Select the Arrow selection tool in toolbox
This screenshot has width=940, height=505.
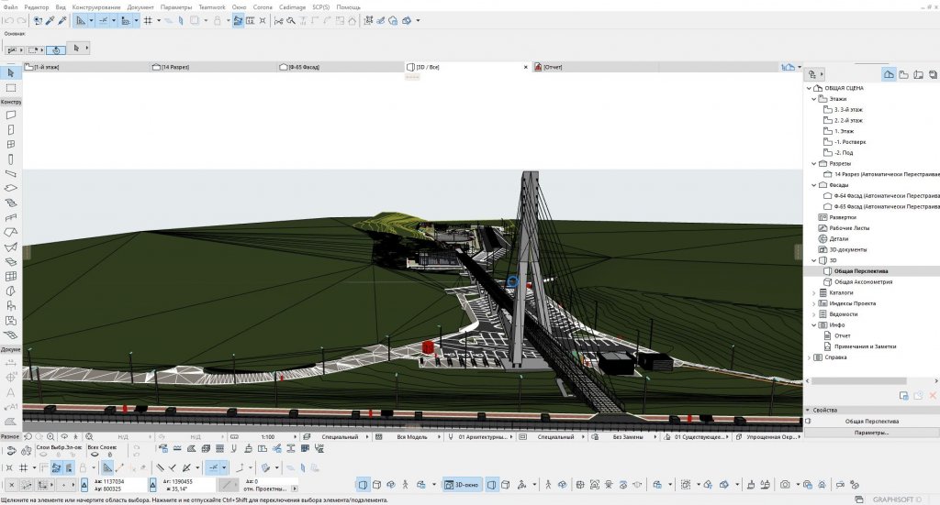10,72
